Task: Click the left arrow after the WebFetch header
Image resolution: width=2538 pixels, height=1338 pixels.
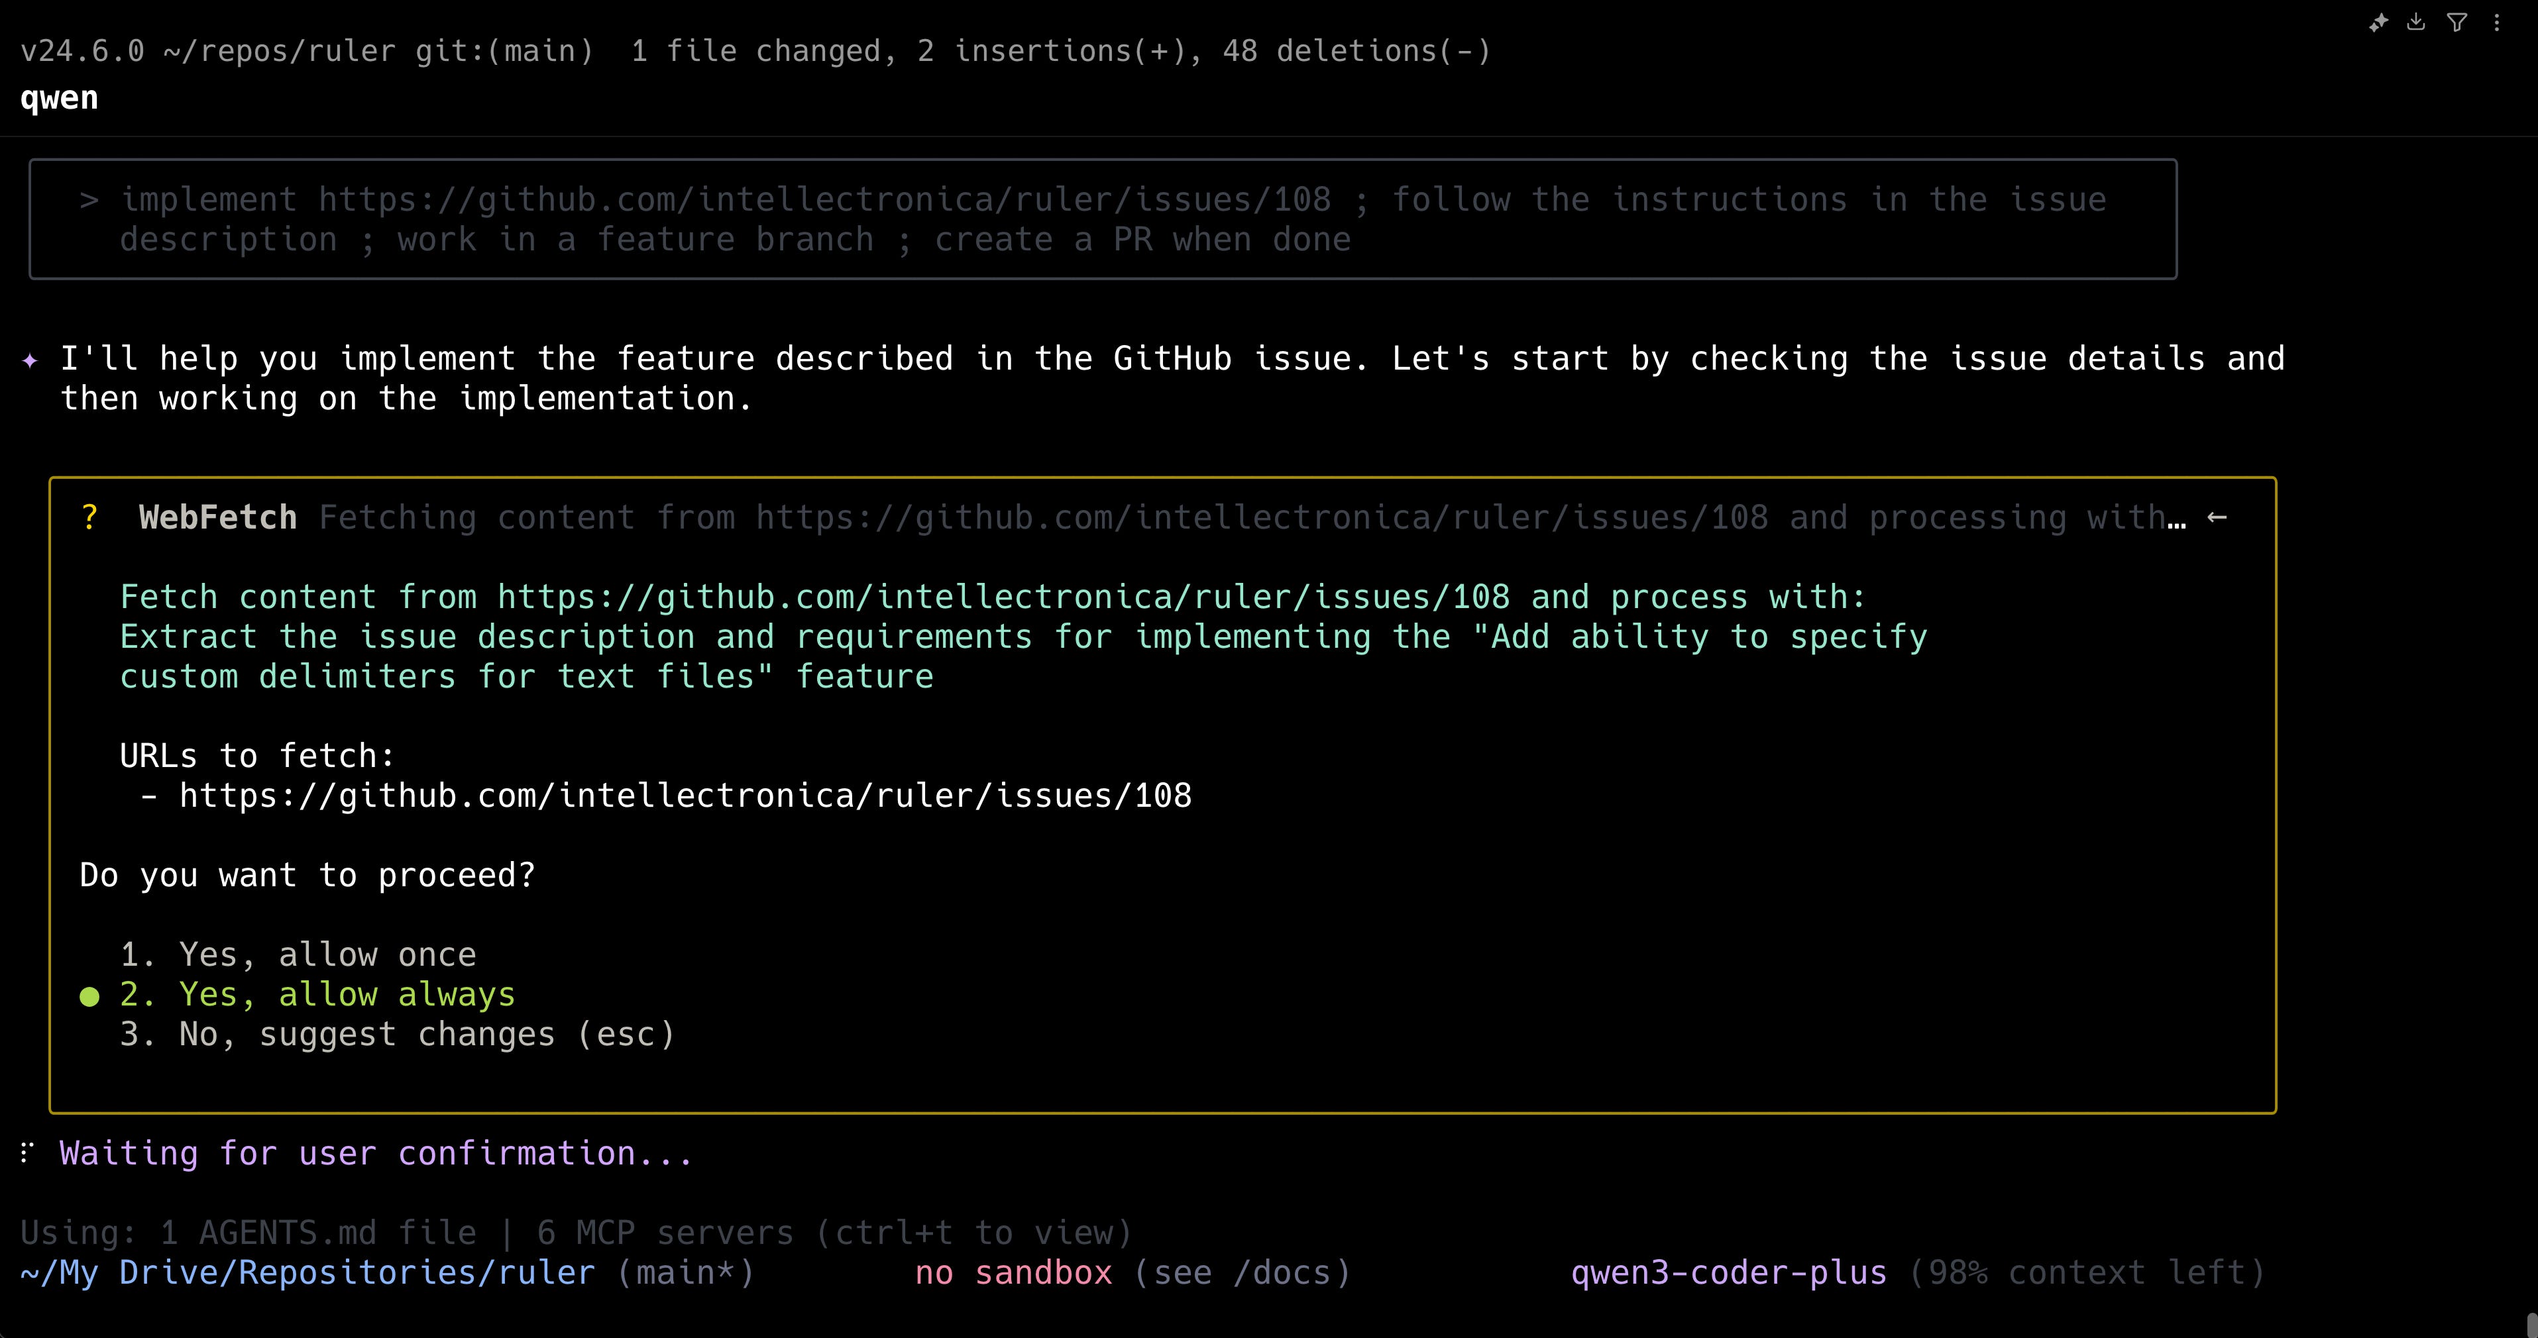Action: [x=2217, y=517]
